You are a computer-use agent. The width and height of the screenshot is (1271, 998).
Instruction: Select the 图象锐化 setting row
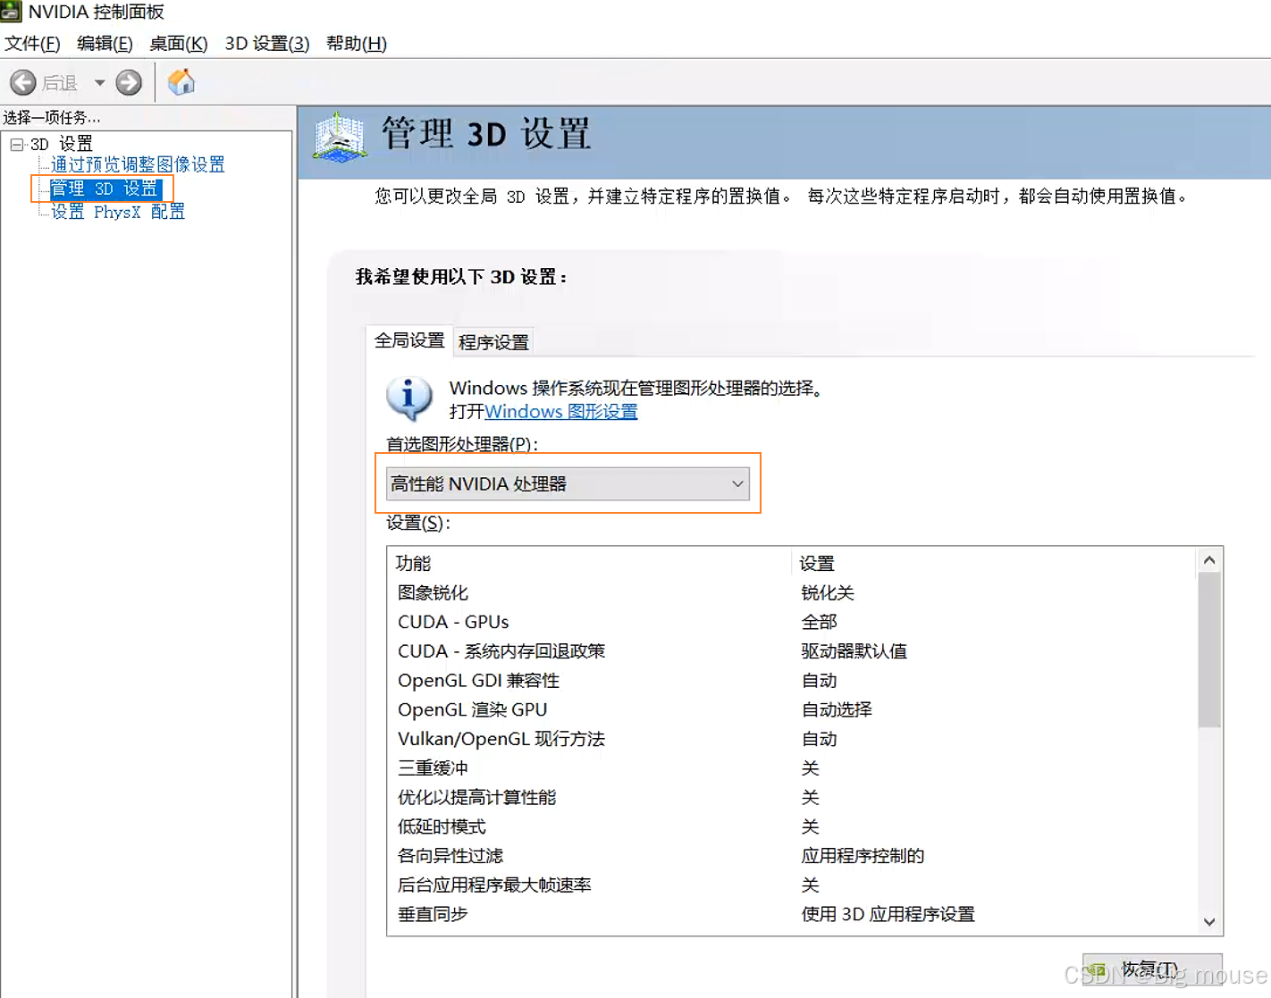792,592
